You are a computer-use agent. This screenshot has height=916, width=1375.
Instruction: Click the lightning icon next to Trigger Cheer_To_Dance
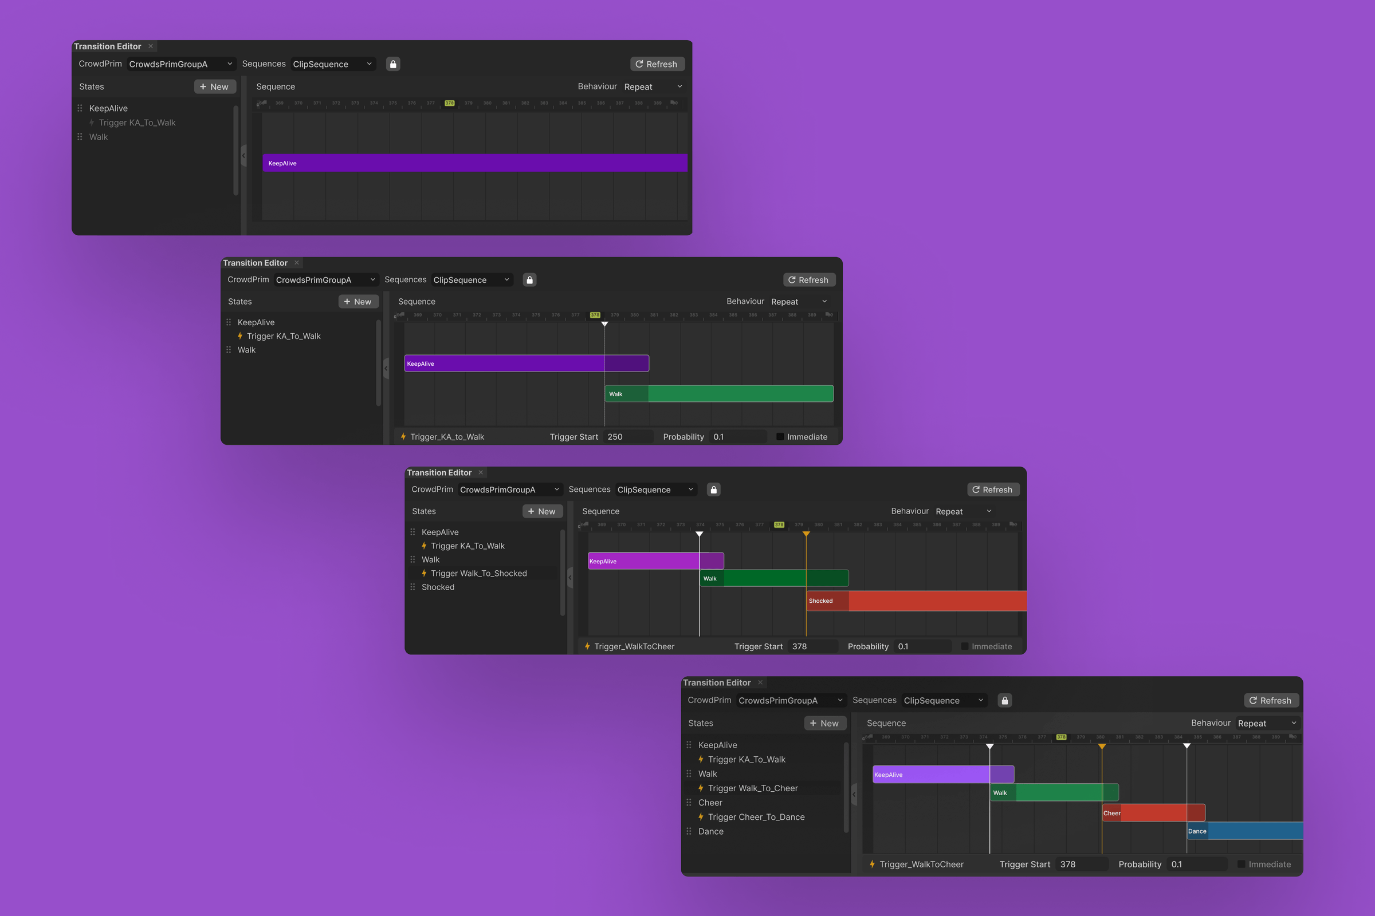(x=700, y=817)
